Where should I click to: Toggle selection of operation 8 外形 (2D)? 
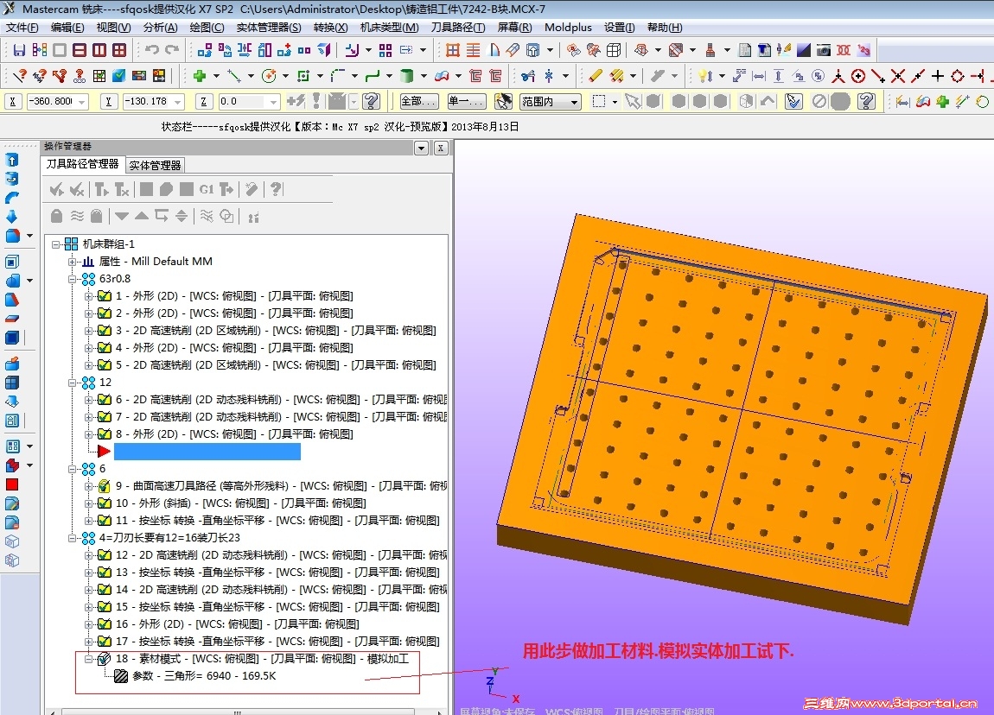click(x=105, y=433)
